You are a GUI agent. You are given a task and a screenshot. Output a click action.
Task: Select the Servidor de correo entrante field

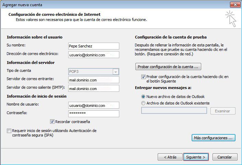point(94,80)
